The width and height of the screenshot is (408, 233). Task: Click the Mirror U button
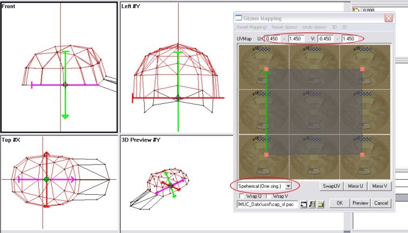pyautogui.click(x=355, y=186)
